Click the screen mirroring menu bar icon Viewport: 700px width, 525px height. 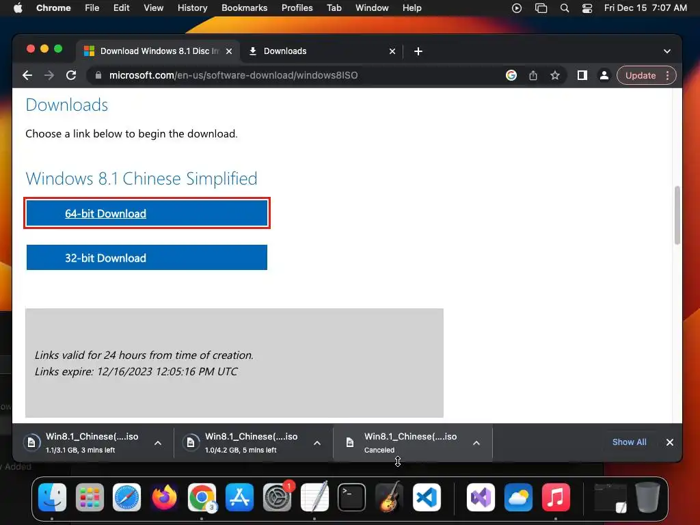541,8
